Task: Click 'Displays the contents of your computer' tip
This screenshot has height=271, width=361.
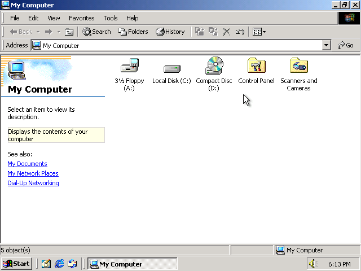Action: pyautogui.click(x=56, y=135)
